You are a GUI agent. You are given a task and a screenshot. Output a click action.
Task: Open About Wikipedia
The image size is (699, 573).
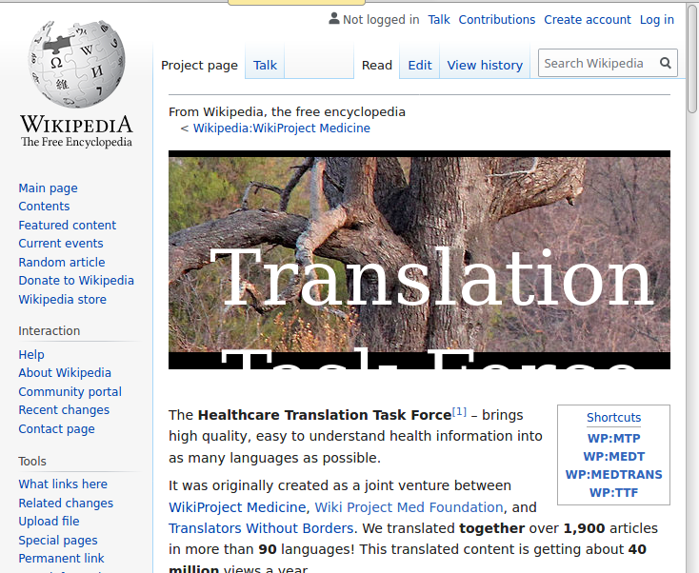(65, 372)
